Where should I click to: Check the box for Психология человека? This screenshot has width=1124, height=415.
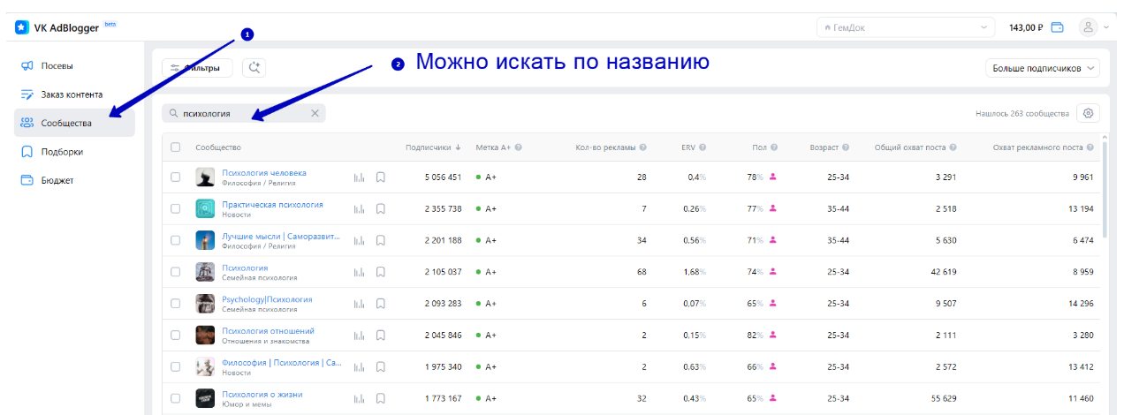(x=175, y=177)
